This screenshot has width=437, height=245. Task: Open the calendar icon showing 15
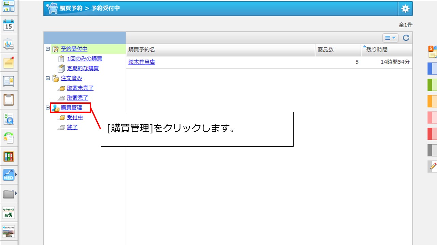pos(9,25)
